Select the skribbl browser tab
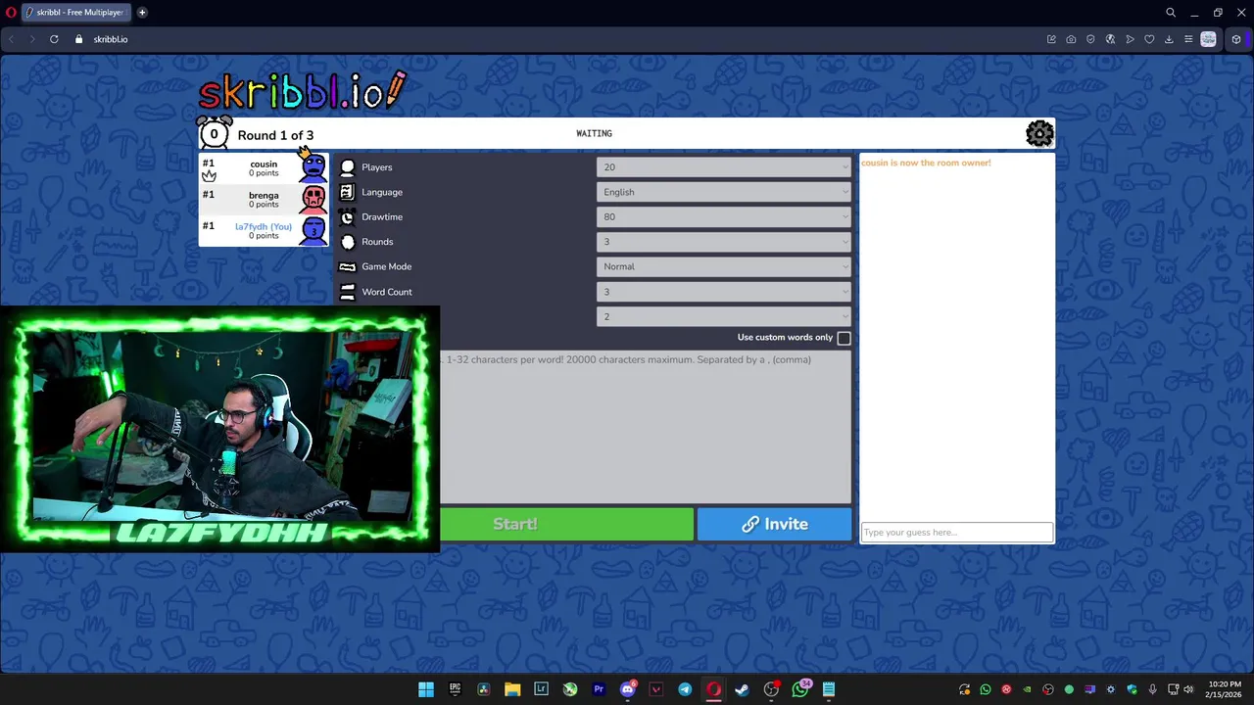Screen dimensions: 1254x705 tap(75, 13)
